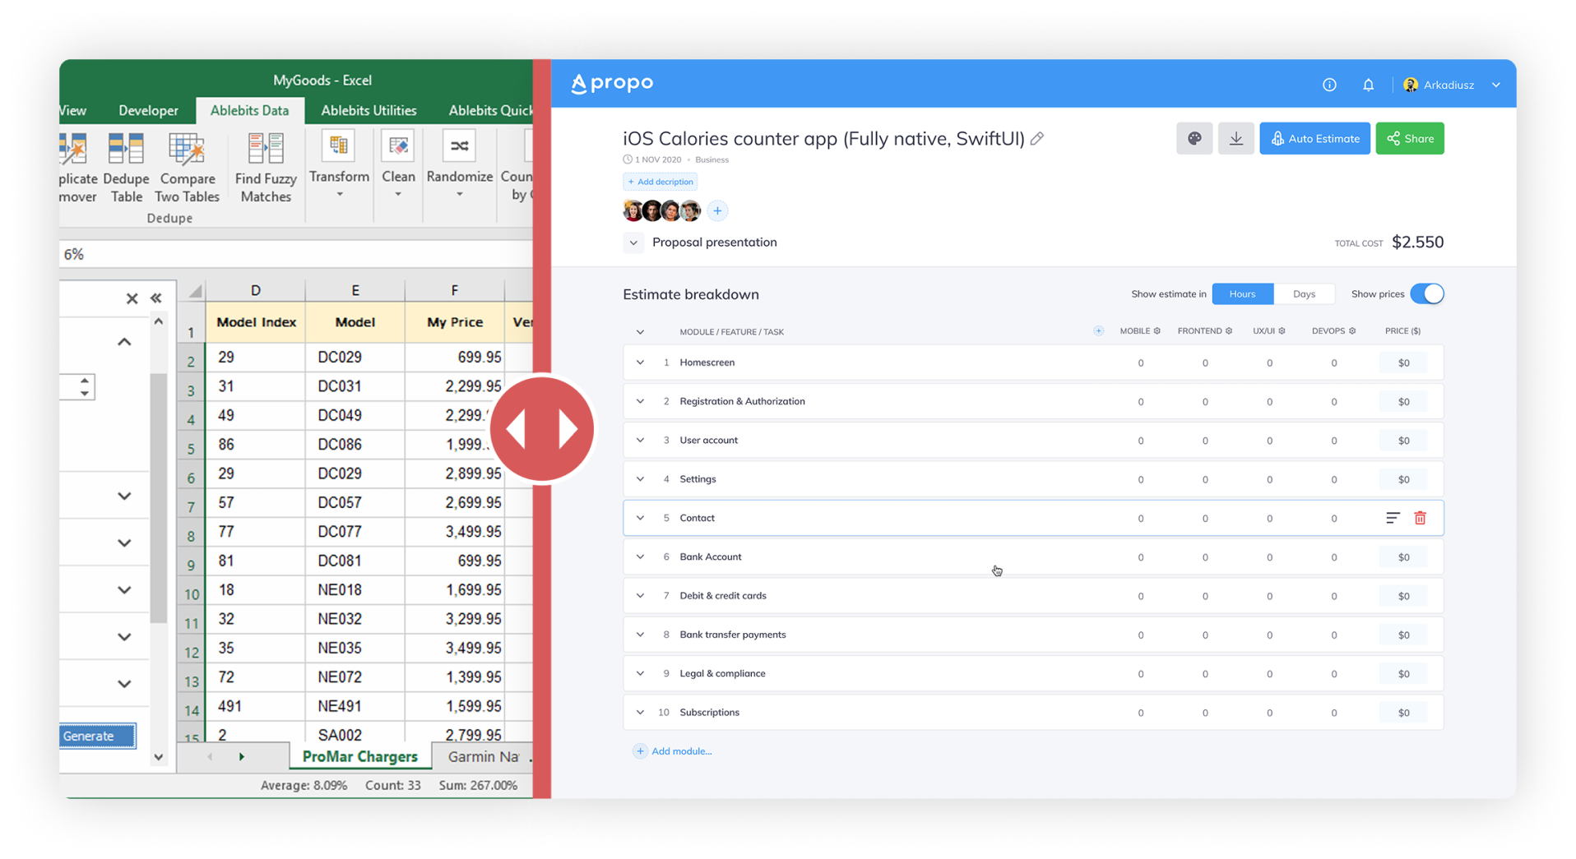The height and width of the screenshot is (859, 1576).
Task: Click Excel side pane vertical scrollbar
Action: [x=158, y=498]
